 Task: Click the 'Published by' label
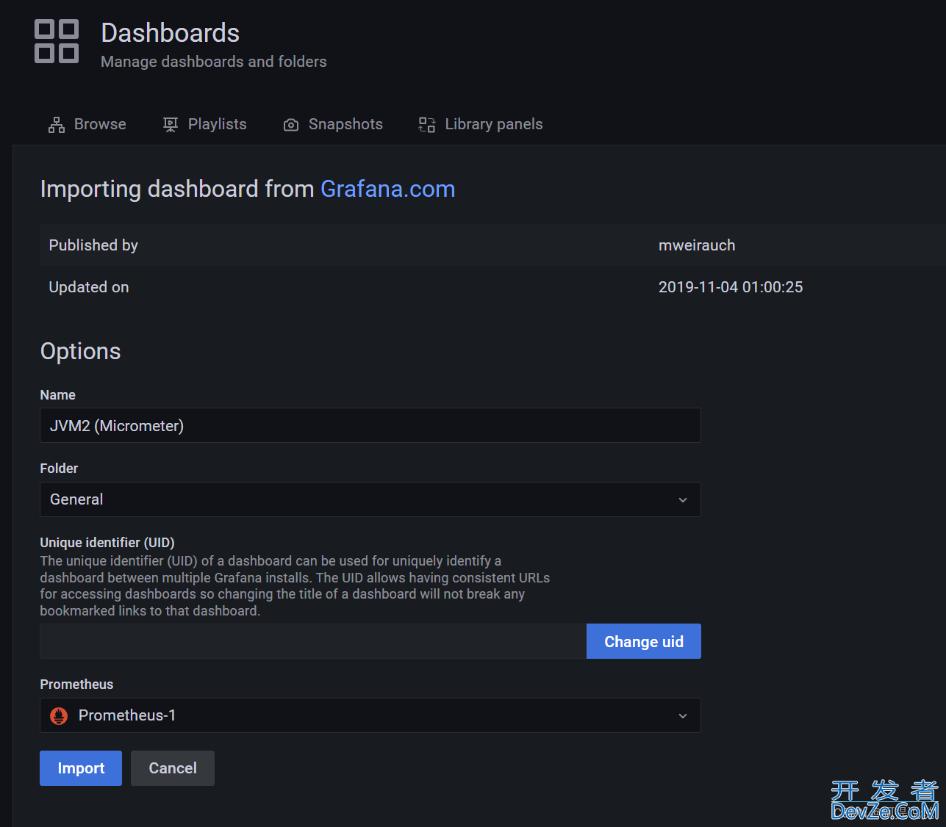click(x=93, y=245)
